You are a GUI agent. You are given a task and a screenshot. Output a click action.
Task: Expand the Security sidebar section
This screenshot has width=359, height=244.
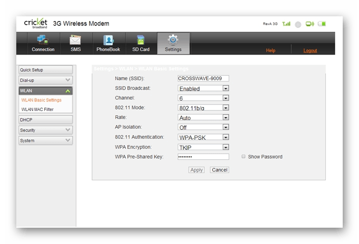point(45,130)
